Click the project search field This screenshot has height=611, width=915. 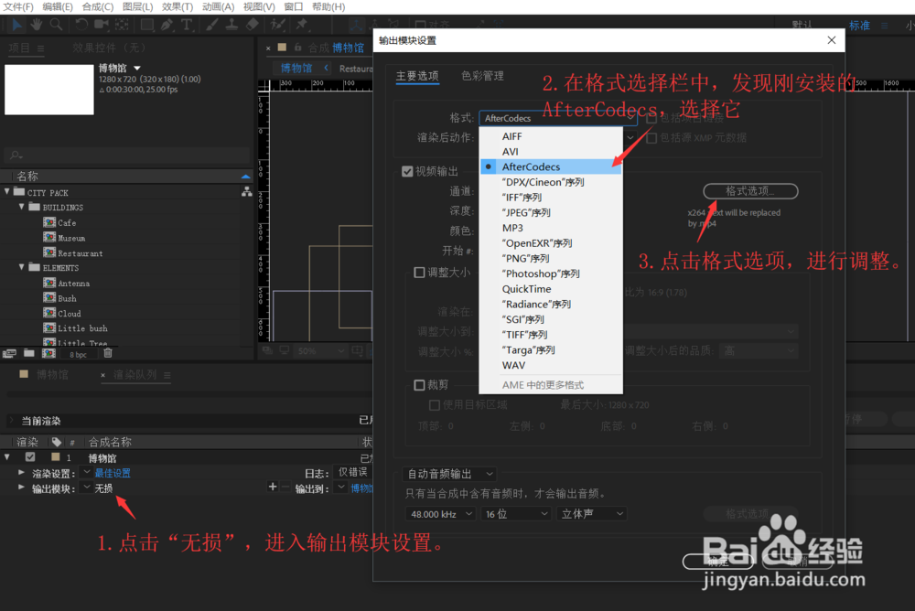[x=127, y=155]
